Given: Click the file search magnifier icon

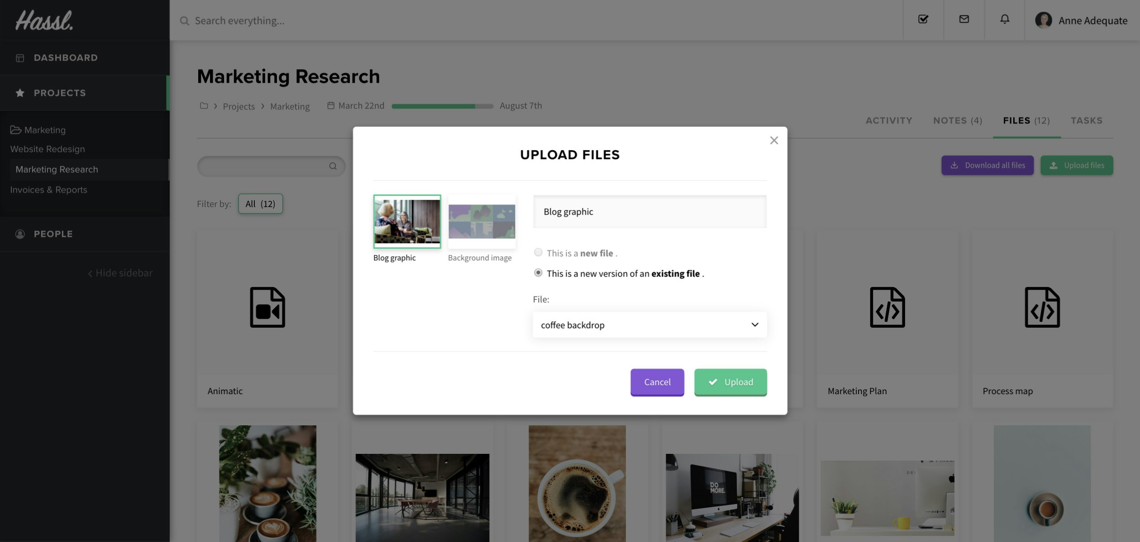Looking at the screenshot, I should pyautogui.click(x=333, y=166).
